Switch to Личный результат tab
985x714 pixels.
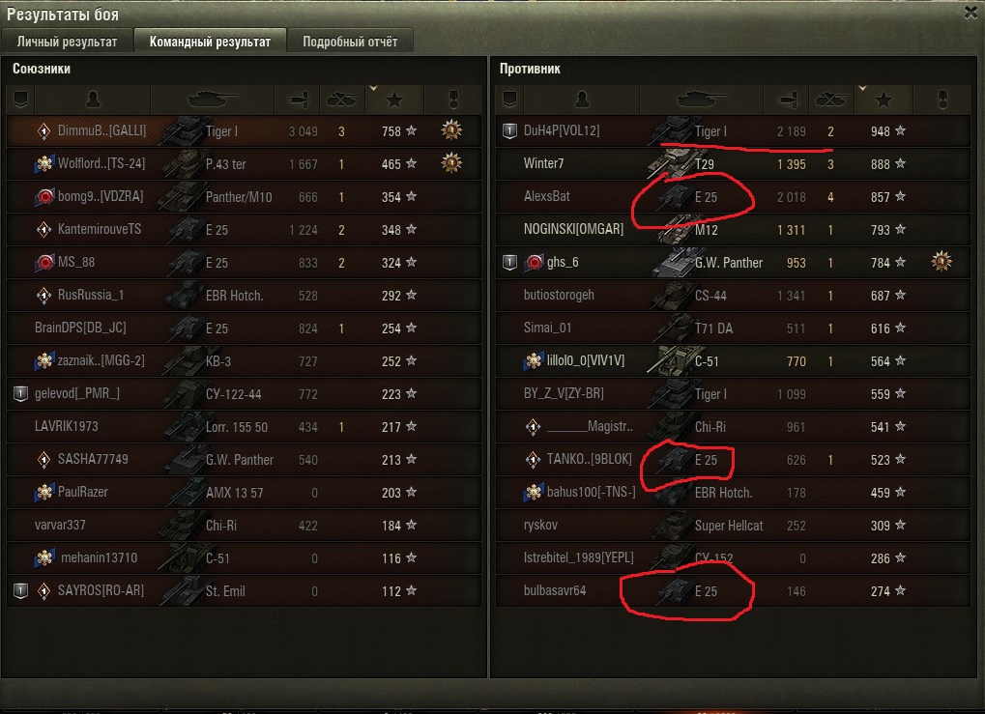[67, 42]
